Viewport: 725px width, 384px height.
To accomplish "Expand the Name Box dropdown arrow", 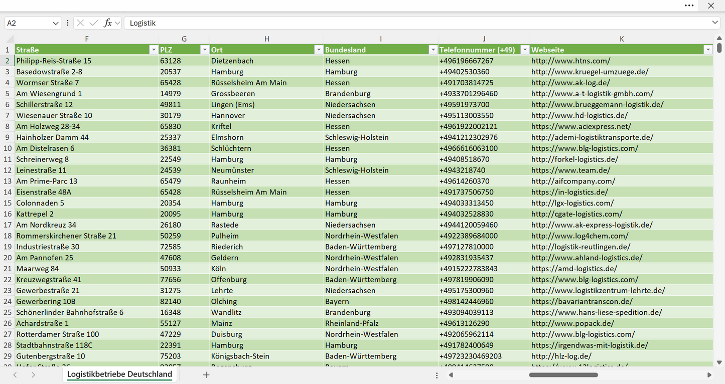I will tap(55, 23).
